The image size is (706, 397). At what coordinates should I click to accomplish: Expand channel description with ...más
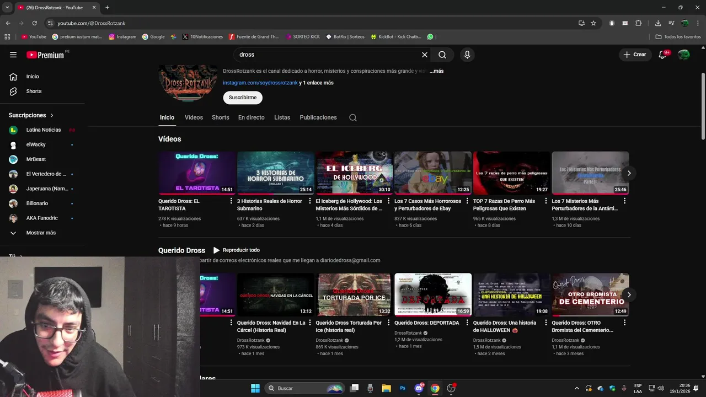tap(436, 71)
